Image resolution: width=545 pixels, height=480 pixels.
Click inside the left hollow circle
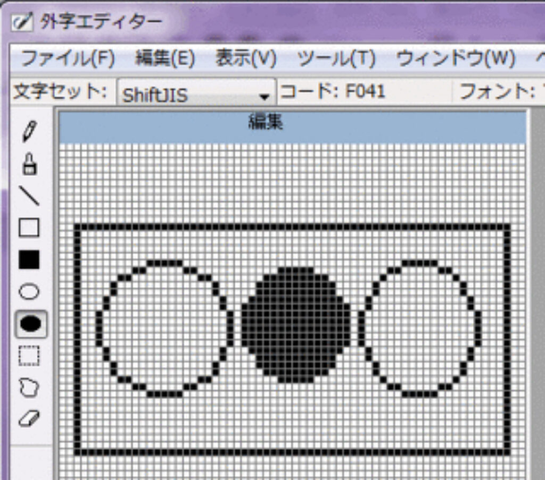(x=164, y=329)
